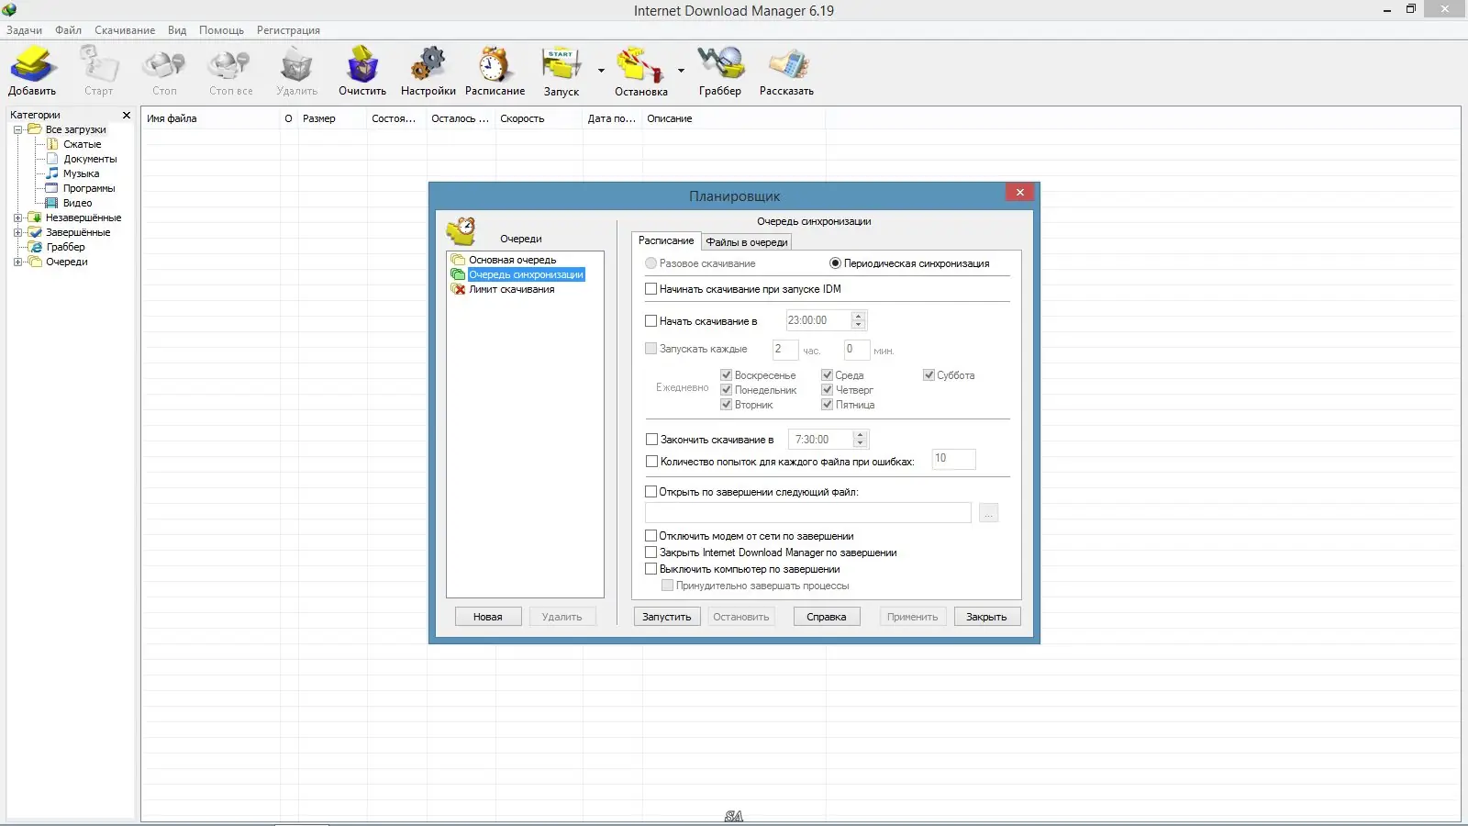Click the Справка button
1468x826 pixels.
click(x=827, y=617)
